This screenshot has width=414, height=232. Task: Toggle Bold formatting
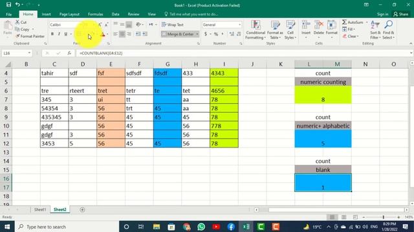[x=52, y=34]
